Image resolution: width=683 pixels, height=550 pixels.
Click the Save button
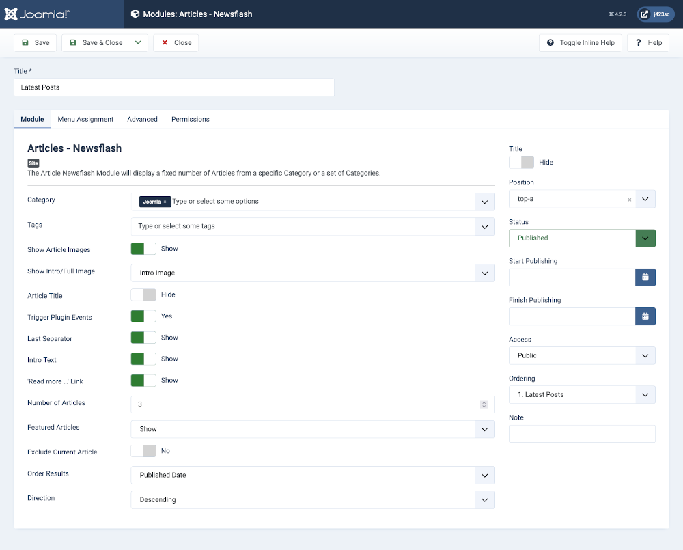coord(35,42)
